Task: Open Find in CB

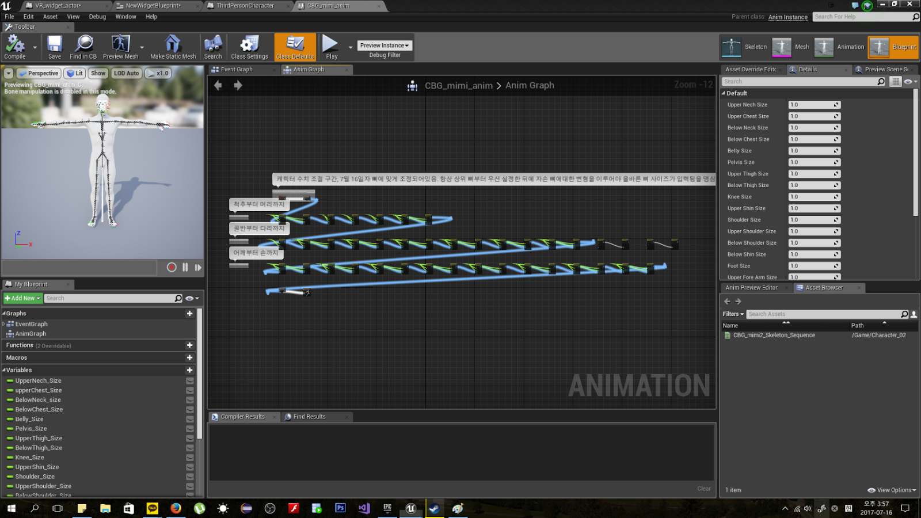Action: pyautogui.click(x=83, y=47)
